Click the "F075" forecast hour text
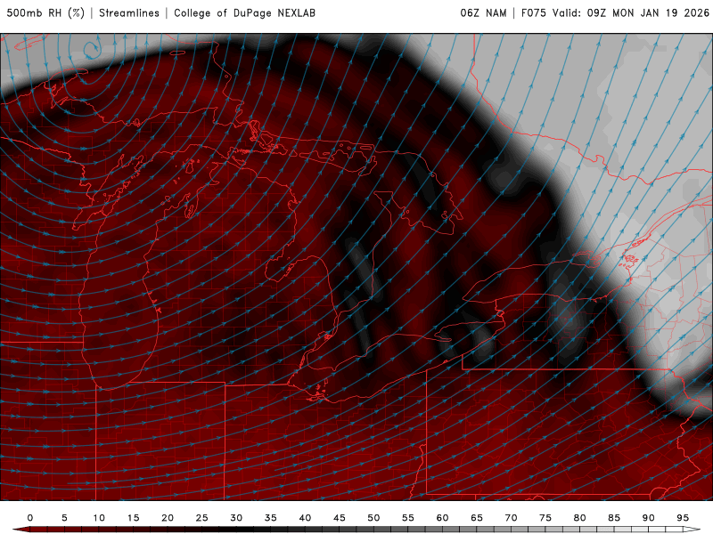Screen dimensions: 713x534 (x=533, y=13)
